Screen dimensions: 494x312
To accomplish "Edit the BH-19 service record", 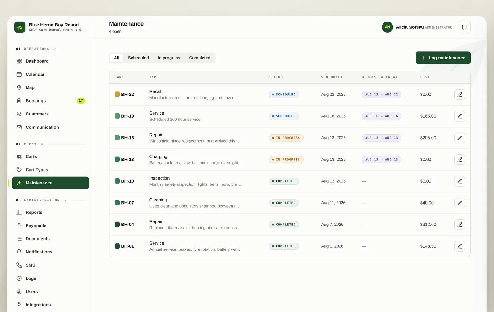I will pos(460,116).
